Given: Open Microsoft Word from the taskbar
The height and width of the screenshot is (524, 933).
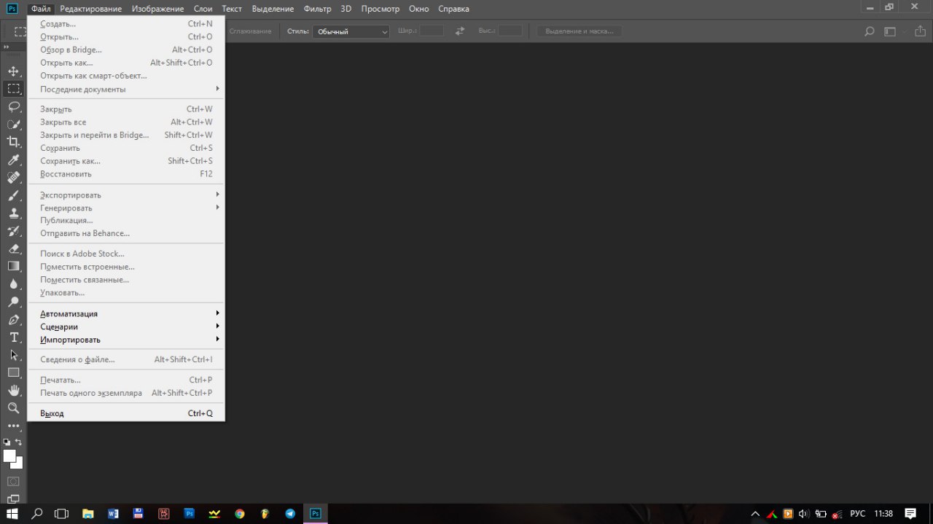Looking at the screenshot, I should pyautogui.click(x=113, y=513).
